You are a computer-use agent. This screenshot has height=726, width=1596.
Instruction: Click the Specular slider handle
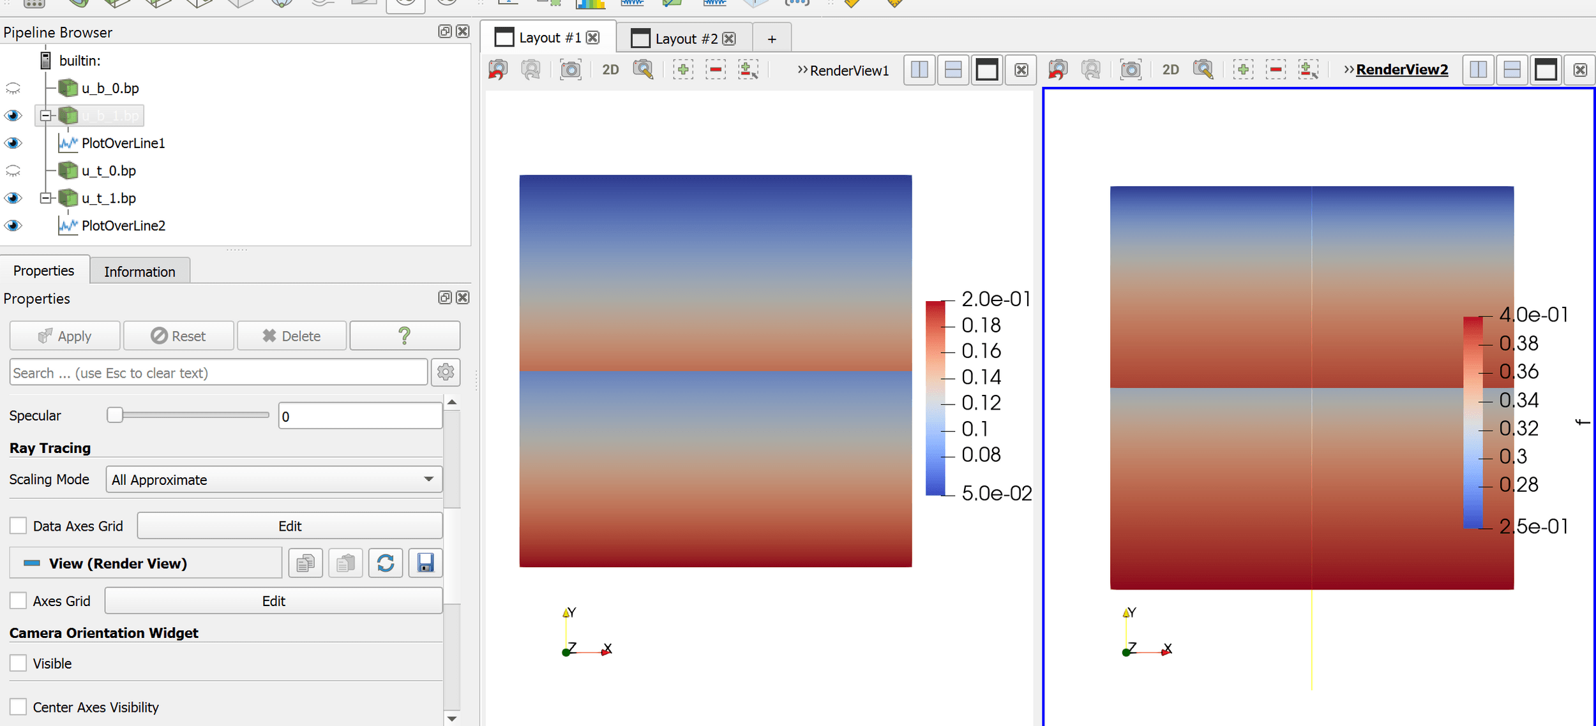point(115,415)
